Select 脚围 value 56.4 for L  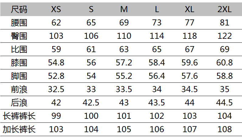(157, 76)
